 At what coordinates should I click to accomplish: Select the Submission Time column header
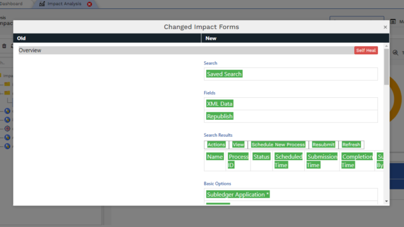322,161
